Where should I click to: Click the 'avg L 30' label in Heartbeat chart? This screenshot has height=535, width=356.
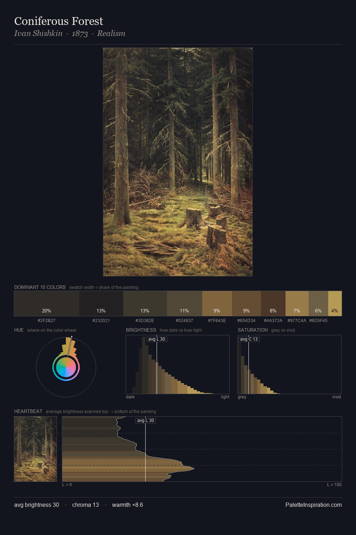(x=146, y=421)
